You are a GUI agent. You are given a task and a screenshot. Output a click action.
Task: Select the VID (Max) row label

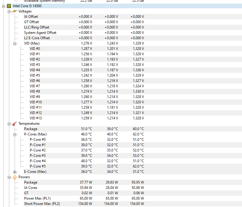(32, 43)
